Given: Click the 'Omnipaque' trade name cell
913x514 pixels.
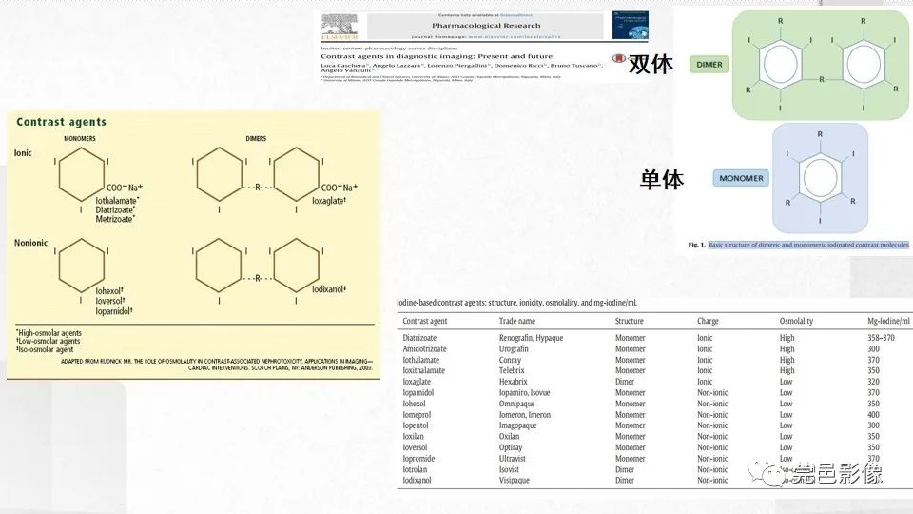Looking at the screenshot, I should click(517, 404).
